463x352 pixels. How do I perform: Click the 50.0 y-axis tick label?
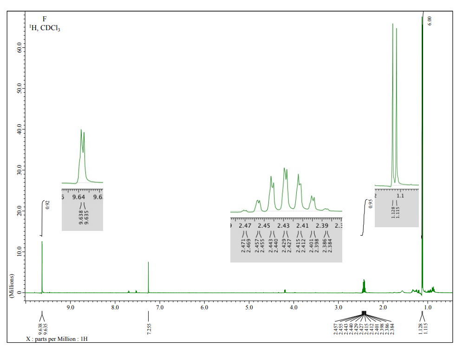pyautogui.click(x=19, y=89)
